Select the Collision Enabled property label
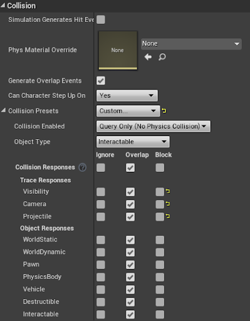This screenshot has width=250, height=321. pyautogui.click(x=39, y=126)
